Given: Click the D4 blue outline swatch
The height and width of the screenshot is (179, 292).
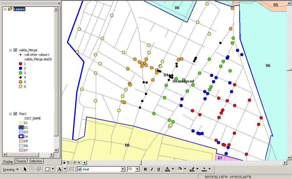Looking at the screenshot, I should (x=21, y=136).
